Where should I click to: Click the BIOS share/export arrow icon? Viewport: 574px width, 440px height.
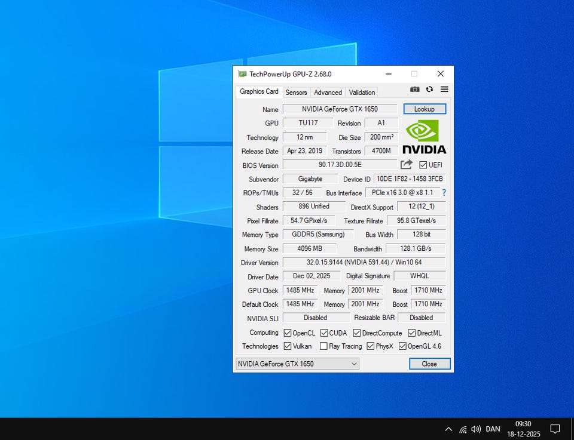[x=407, y=165]
